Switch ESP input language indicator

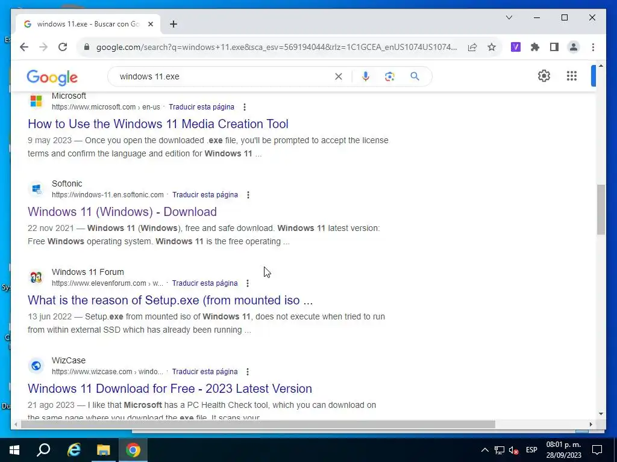tap(531, 450)
